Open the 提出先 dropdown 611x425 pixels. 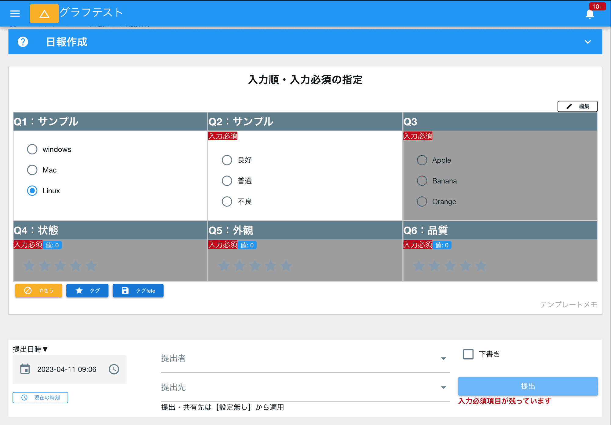(443, 387)
